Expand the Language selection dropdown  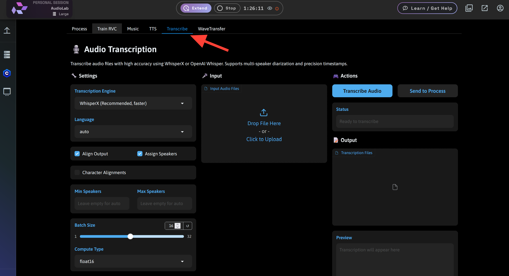[x=133, y=132]
